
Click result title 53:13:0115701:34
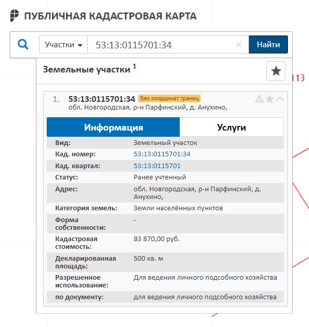tap(102, 99)
